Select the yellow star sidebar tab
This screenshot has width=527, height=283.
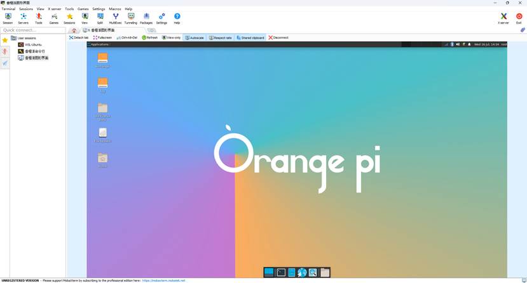click(x=4, y=40)
